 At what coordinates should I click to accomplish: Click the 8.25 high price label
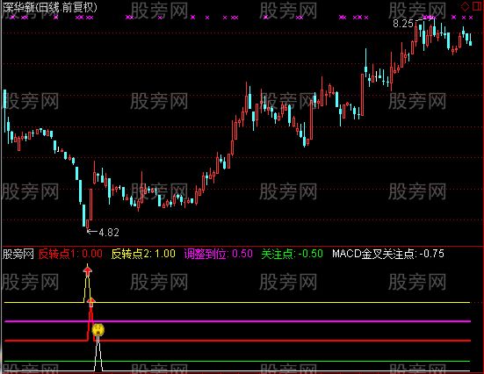tap(403, 24)
